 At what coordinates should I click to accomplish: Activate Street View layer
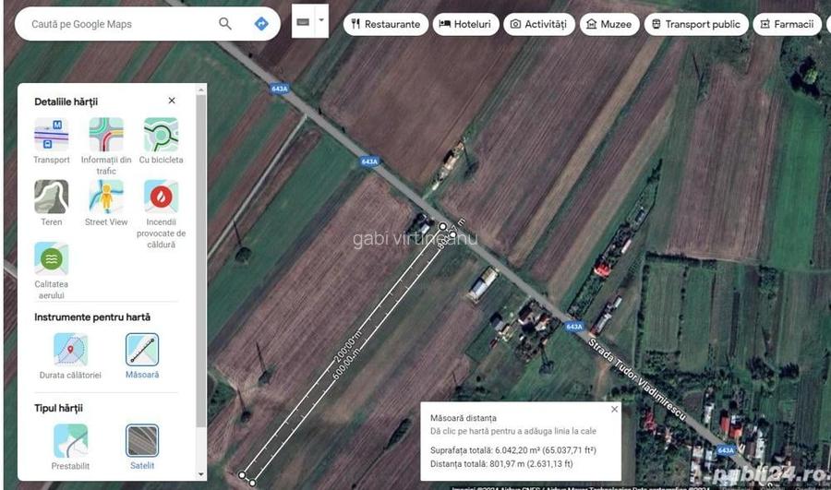[106, 203]
